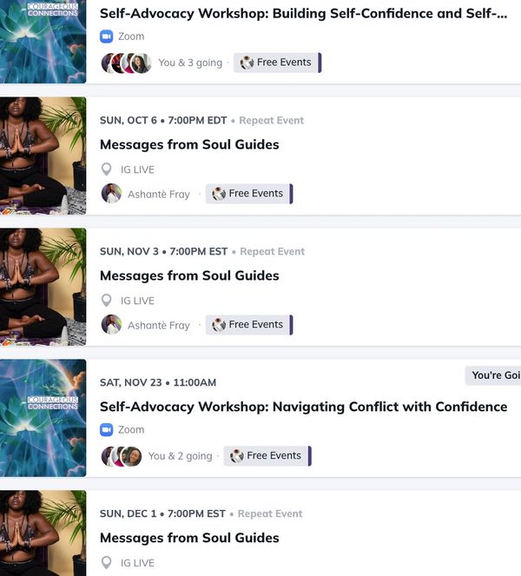Click Ashantè Fray's avatar in Oct 6 event
521x576 pixels.
(111, 193)
